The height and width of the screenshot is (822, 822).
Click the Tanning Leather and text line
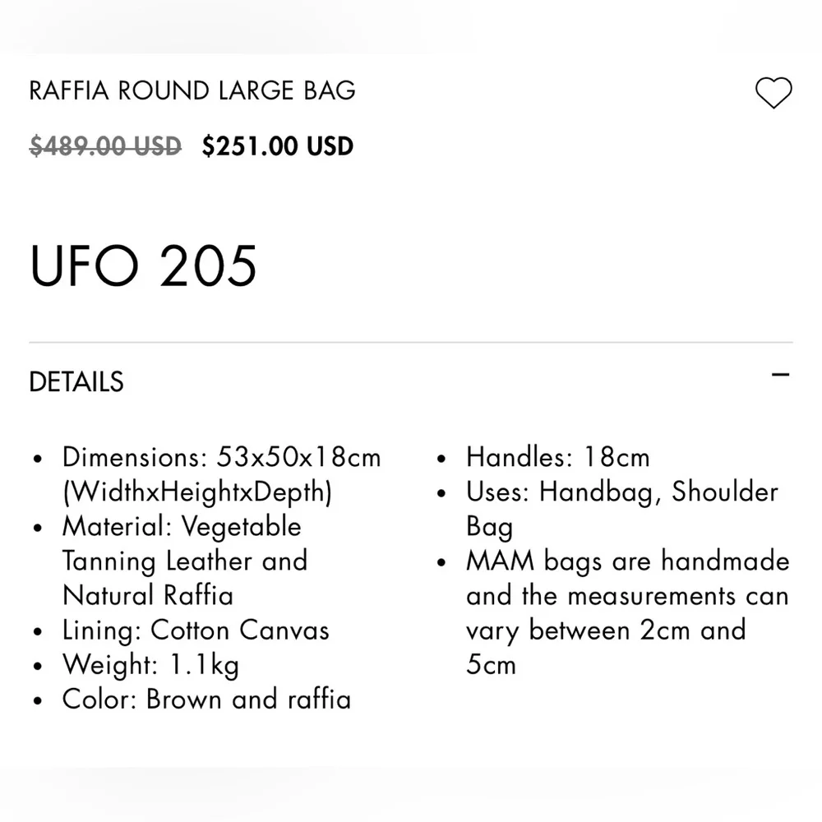coord(185,561)
